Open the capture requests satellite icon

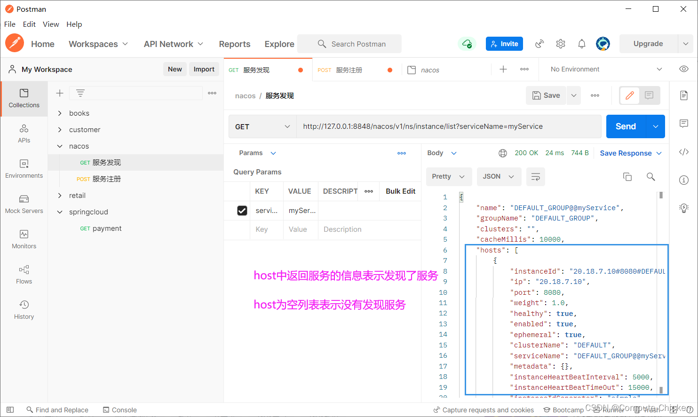(x=539, y=44)
